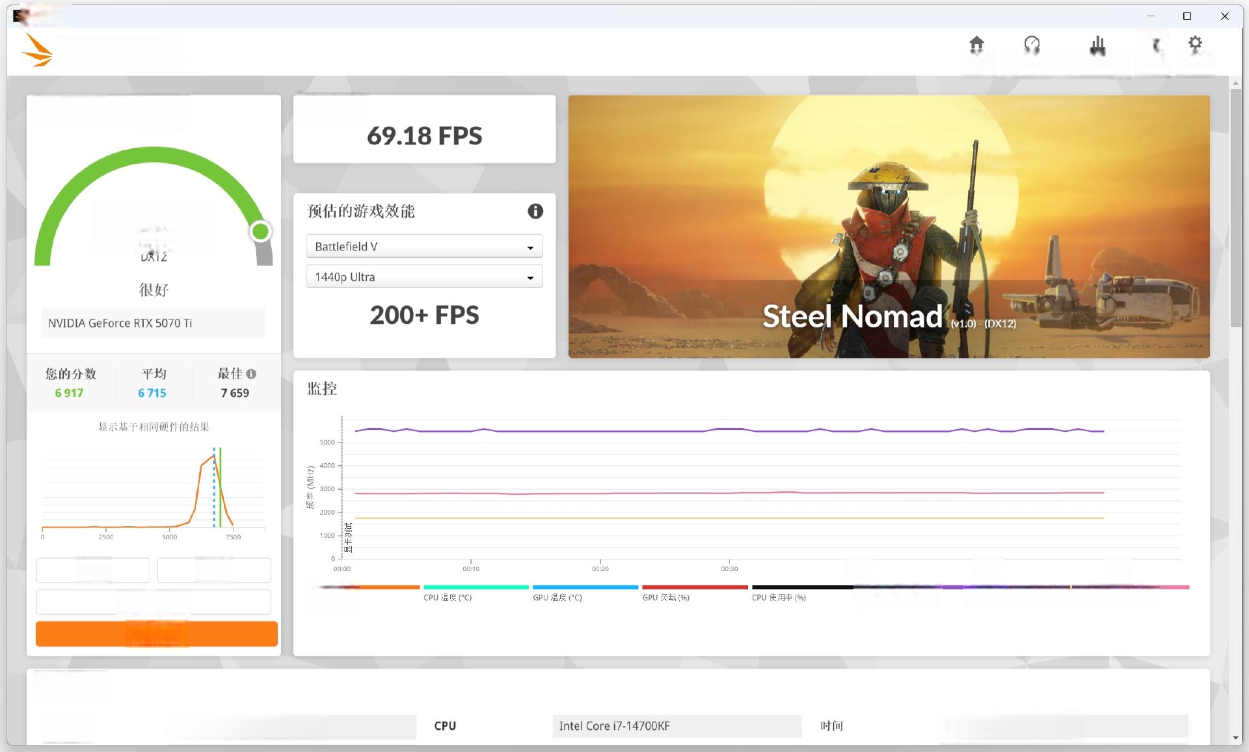Click the 您的分数 label
1249x752 pixels.
click(x=70, y=374)
